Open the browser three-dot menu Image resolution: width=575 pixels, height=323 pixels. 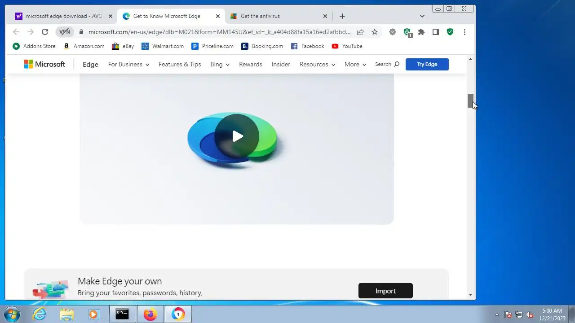[464, 32]
